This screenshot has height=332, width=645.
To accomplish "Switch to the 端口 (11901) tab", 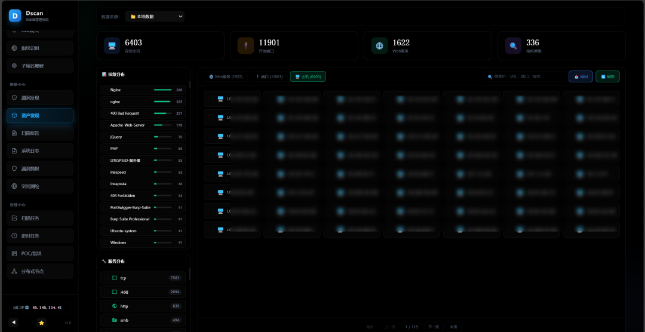I will 269,76.
